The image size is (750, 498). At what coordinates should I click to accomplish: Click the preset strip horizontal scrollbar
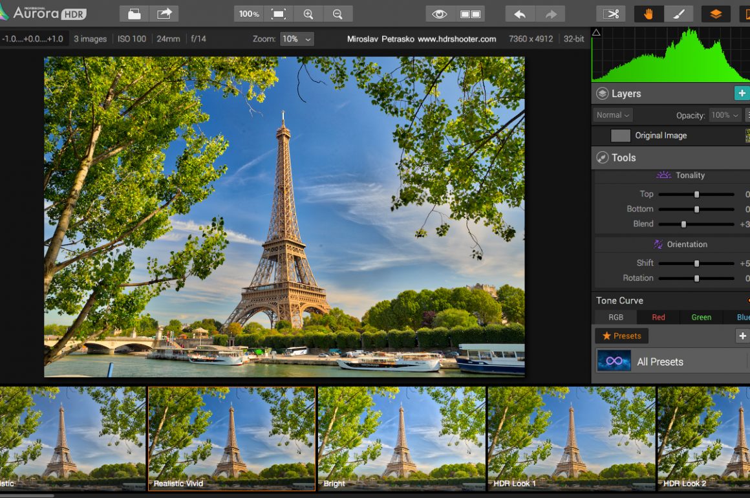[27, 495]
